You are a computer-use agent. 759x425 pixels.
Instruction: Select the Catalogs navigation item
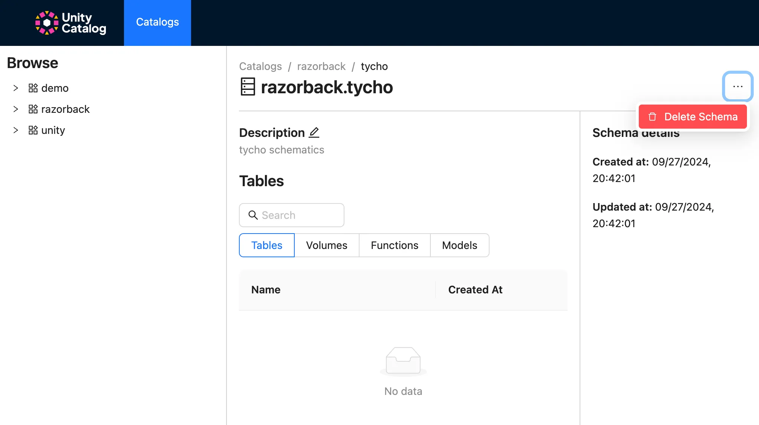[157, 22]
